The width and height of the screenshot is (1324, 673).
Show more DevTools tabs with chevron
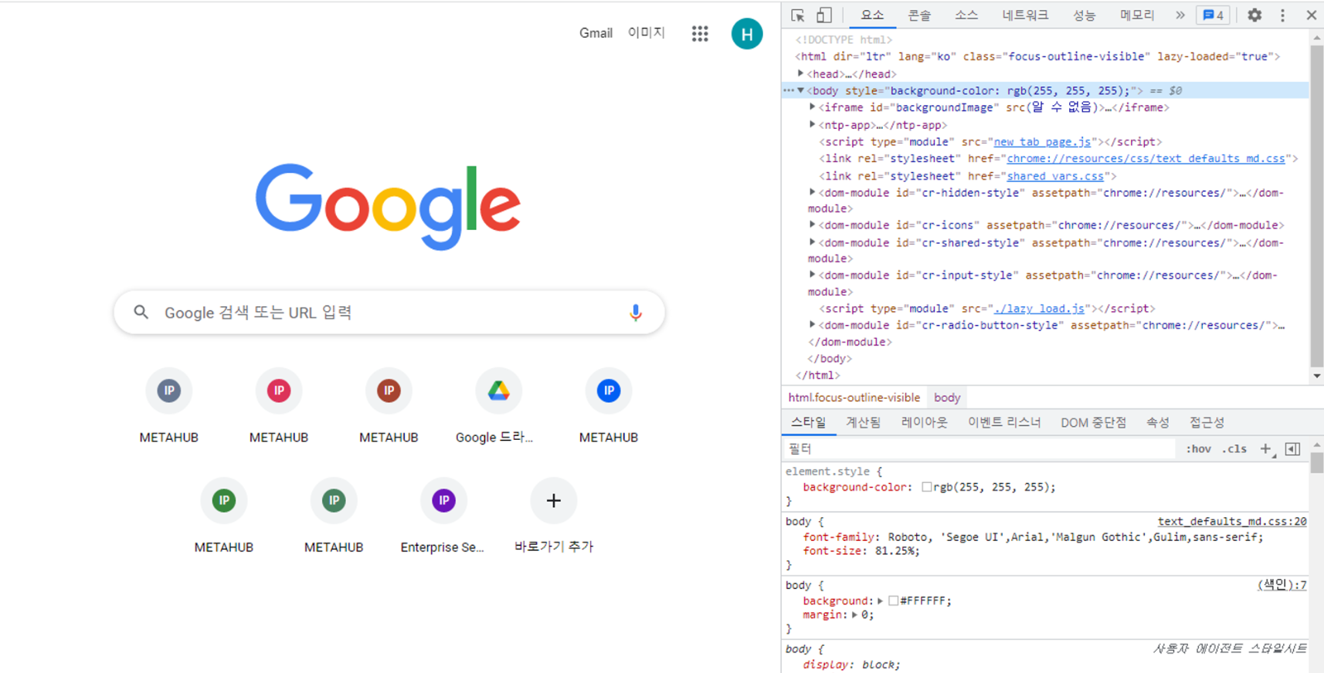1180,15
